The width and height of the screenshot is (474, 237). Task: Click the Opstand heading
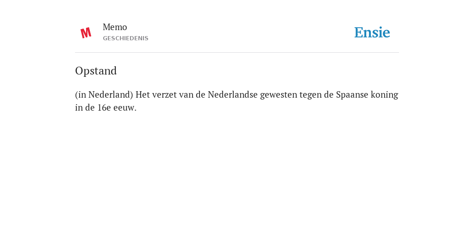tap(96, 71)
